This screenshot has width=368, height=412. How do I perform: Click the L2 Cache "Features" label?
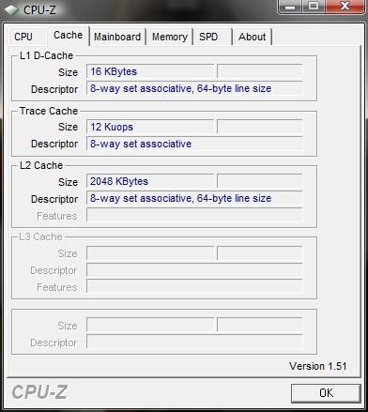[x=57, y=216]
